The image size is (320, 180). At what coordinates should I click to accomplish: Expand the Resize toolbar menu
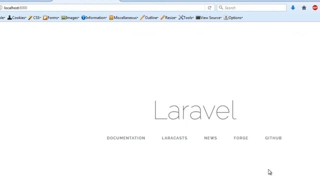point(168,18)
